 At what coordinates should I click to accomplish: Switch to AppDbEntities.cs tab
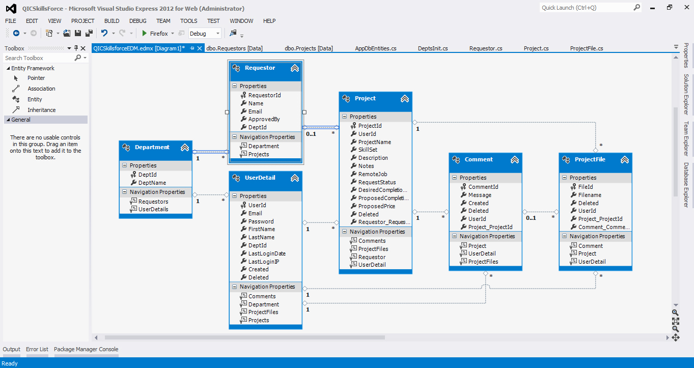376,48
